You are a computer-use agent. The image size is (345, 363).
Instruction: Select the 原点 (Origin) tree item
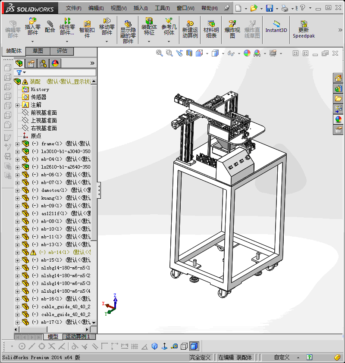(36, 136)
